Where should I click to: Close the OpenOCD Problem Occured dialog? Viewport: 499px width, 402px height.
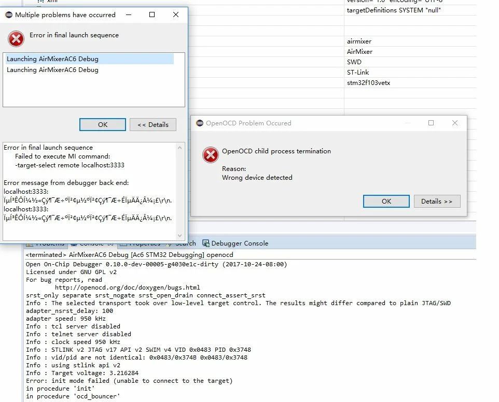tap(455, 123)
